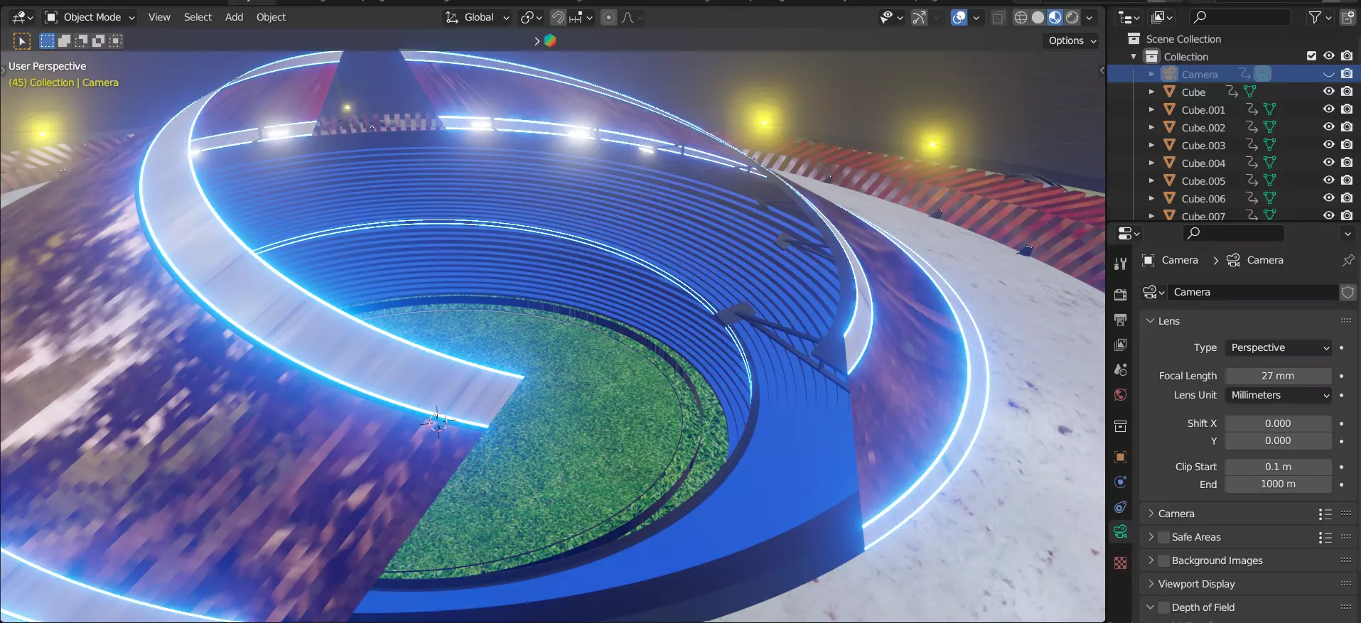The image size is (1361, 623).
Task: Open the View Layer properties tab
Action: click(x=1121, y=345)
